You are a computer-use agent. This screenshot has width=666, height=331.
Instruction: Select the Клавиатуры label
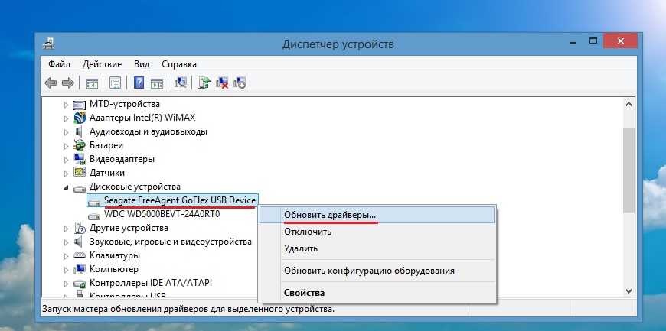click(x=115, y=255)
